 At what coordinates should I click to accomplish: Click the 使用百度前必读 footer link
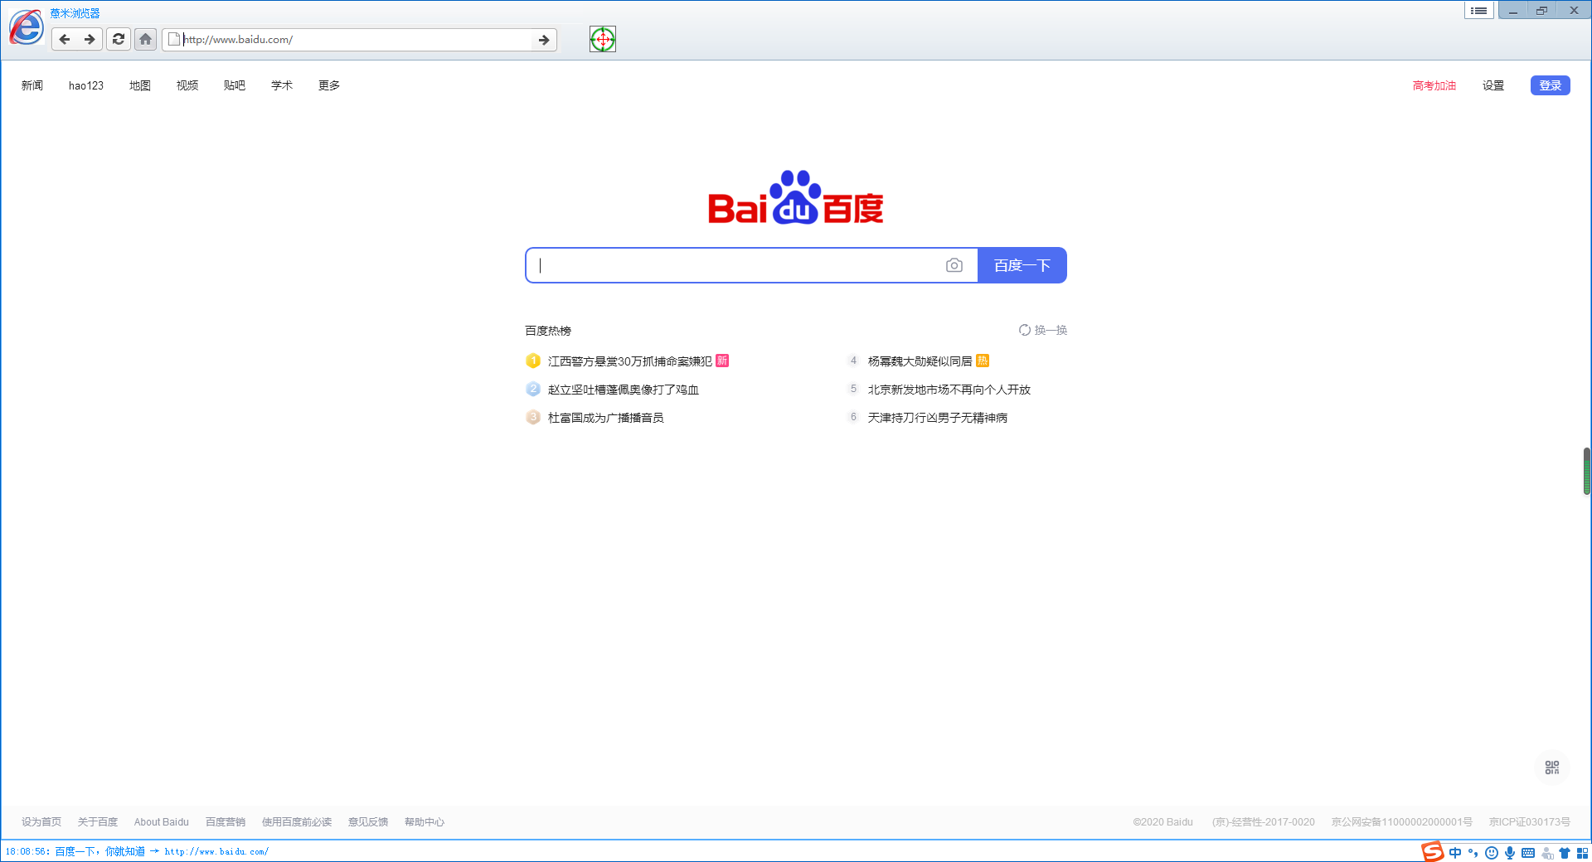point(297,821)
